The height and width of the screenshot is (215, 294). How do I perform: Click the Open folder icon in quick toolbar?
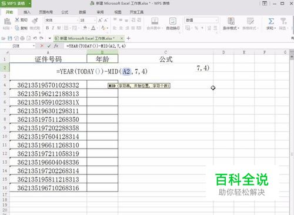tap(4, 38)
